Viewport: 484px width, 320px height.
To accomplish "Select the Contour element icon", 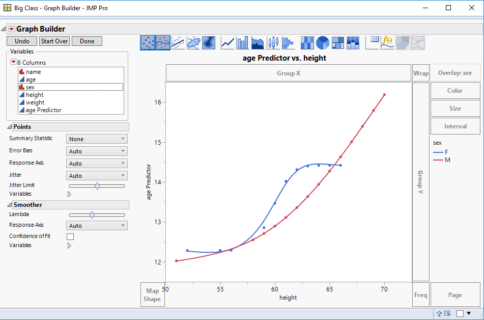I will [x=209, y=43].
